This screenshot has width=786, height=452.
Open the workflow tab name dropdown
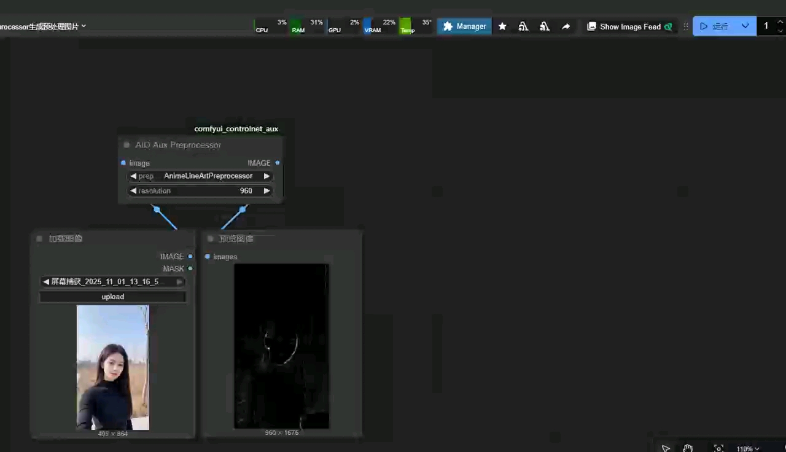click(84, 26)
